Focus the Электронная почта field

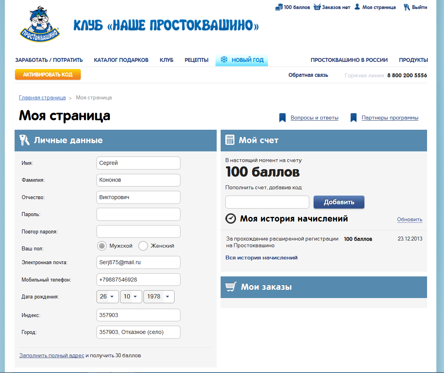pyautogui.click(x=138, y=263)
